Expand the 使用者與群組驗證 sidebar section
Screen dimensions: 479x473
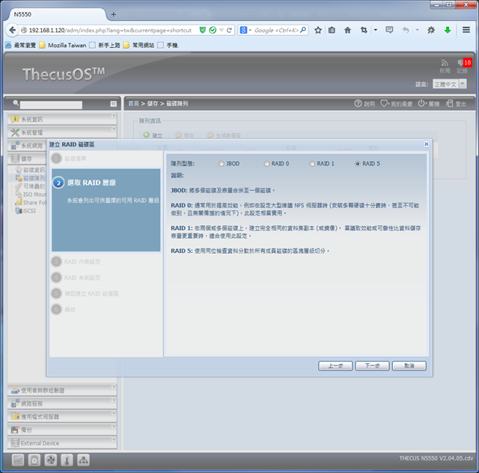pyautogui.click(x=62, y=390)
